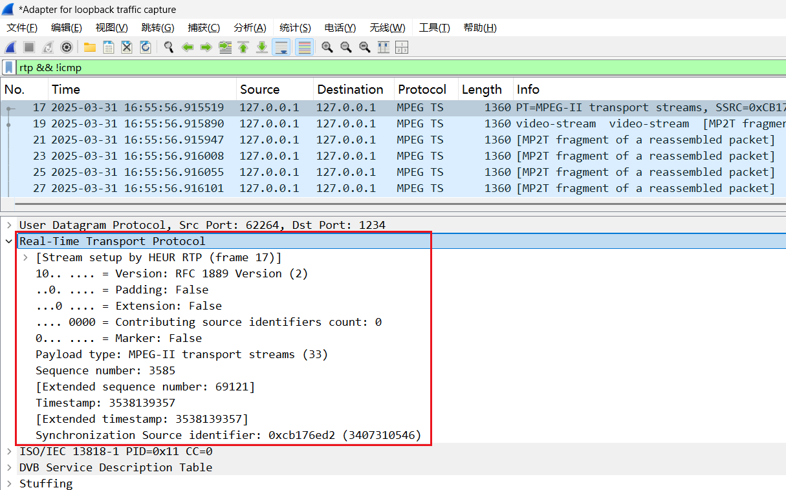Image resolution: width=786 pixels, height=490 pixels.
Task: Restart the current capture
Action: [x=48, y=47]
